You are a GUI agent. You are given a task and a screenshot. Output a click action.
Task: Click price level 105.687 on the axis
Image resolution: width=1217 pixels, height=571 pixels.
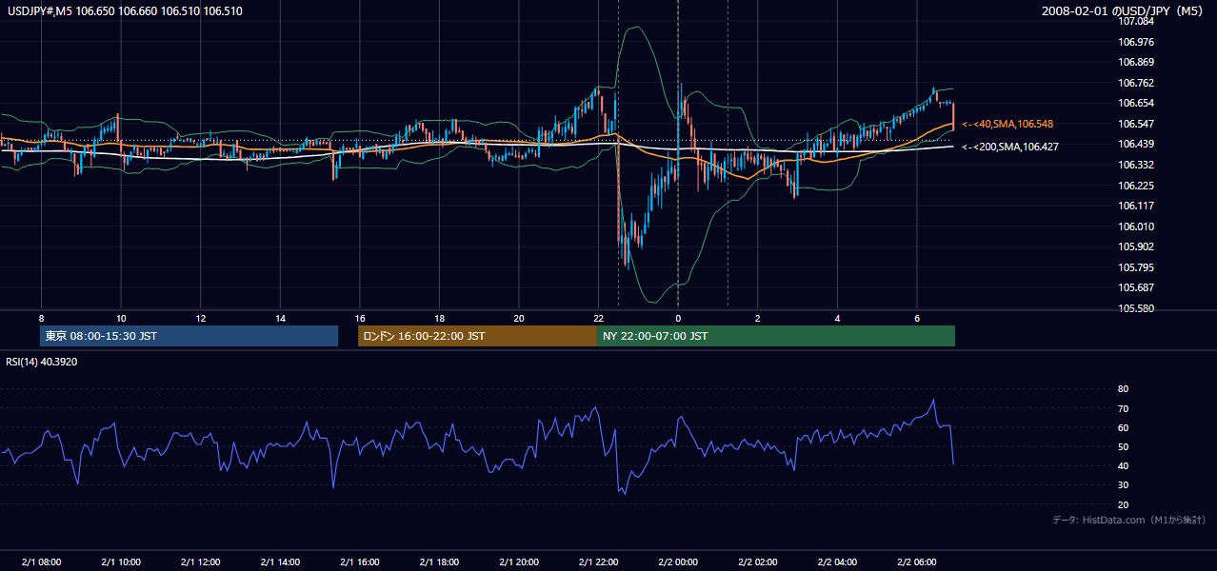point(1136,287)
